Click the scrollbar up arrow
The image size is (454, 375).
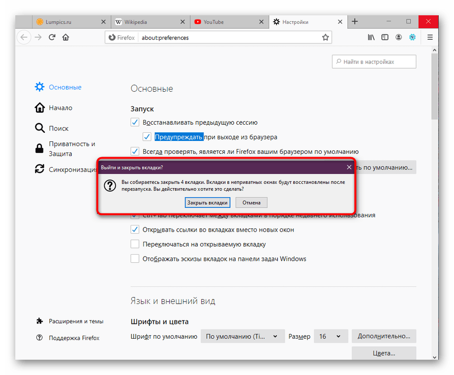[434, 50]
